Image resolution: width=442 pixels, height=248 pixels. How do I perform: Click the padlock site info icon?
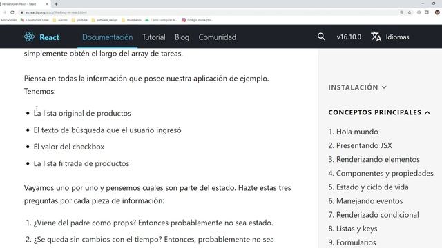click(x=21, y=12)
